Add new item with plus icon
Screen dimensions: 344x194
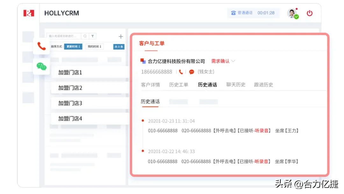click(x=121, y=36)
